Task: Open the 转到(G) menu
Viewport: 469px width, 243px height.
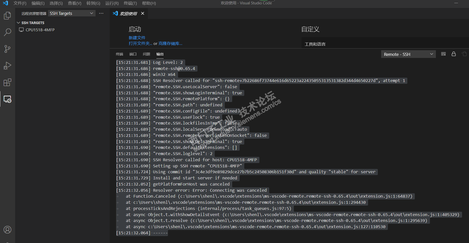Action: [x=93, y=3]
